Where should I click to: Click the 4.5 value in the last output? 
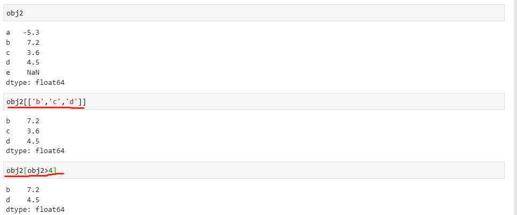[33, 200]
